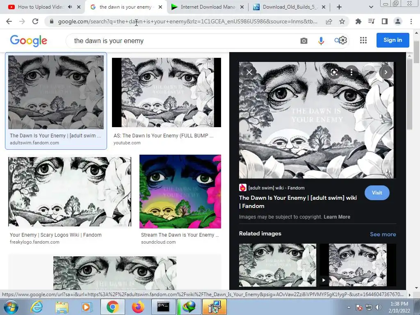
Task: Close the Internet Download Manager tab
Action: click(x=242, y=7)
